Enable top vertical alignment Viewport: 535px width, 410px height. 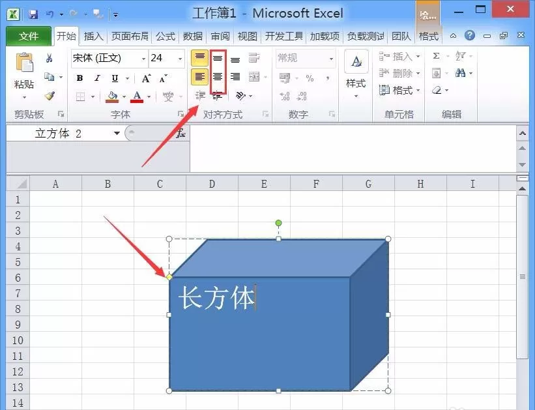point(199,58)
